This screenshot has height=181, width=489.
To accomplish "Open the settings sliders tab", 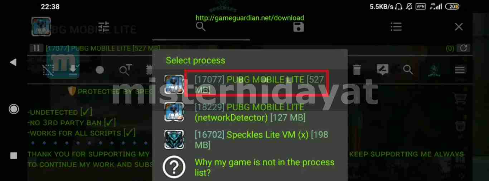I will (x=103, y=27).
